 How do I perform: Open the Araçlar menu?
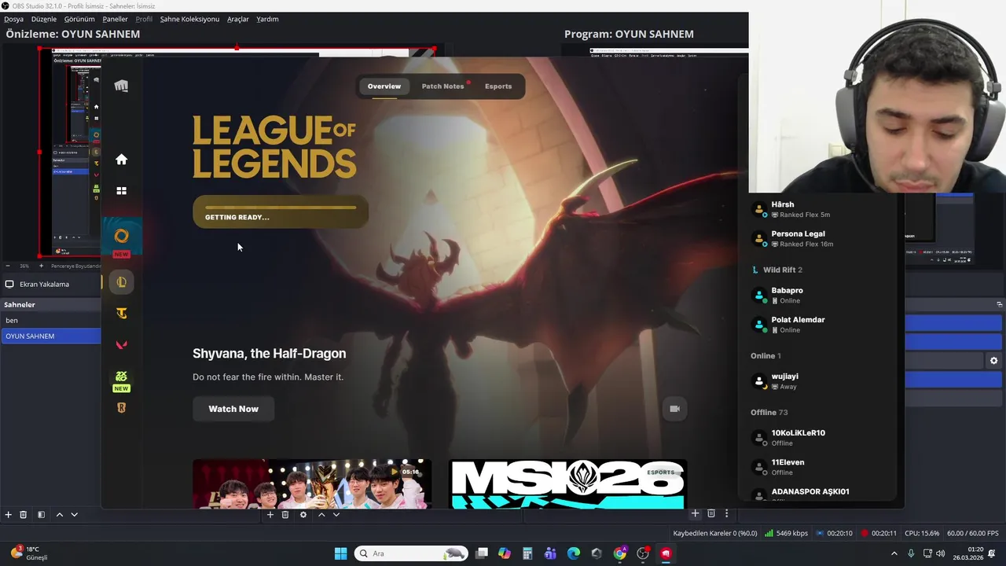click(238, 19)
